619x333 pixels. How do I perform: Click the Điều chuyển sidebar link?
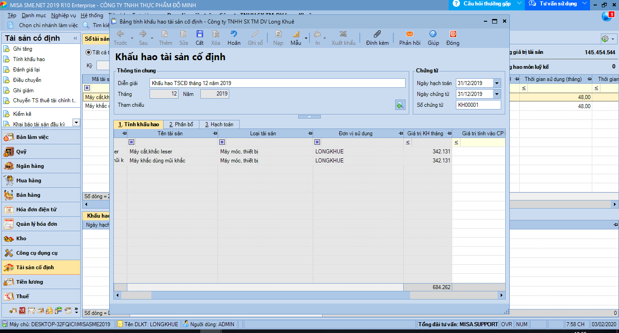27,80
